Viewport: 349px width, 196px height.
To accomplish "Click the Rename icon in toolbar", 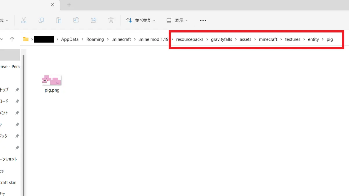I will pos(76,20).
